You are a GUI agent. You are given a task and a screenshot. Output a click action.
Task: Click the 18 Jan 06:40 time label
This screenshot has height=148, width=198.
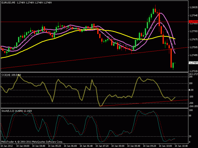point(86,146)
